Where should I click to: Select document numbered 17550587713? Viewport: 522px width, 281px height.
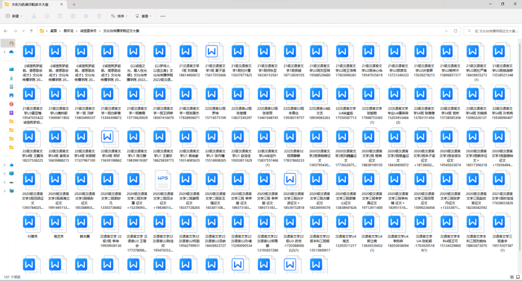coord(346,102)
